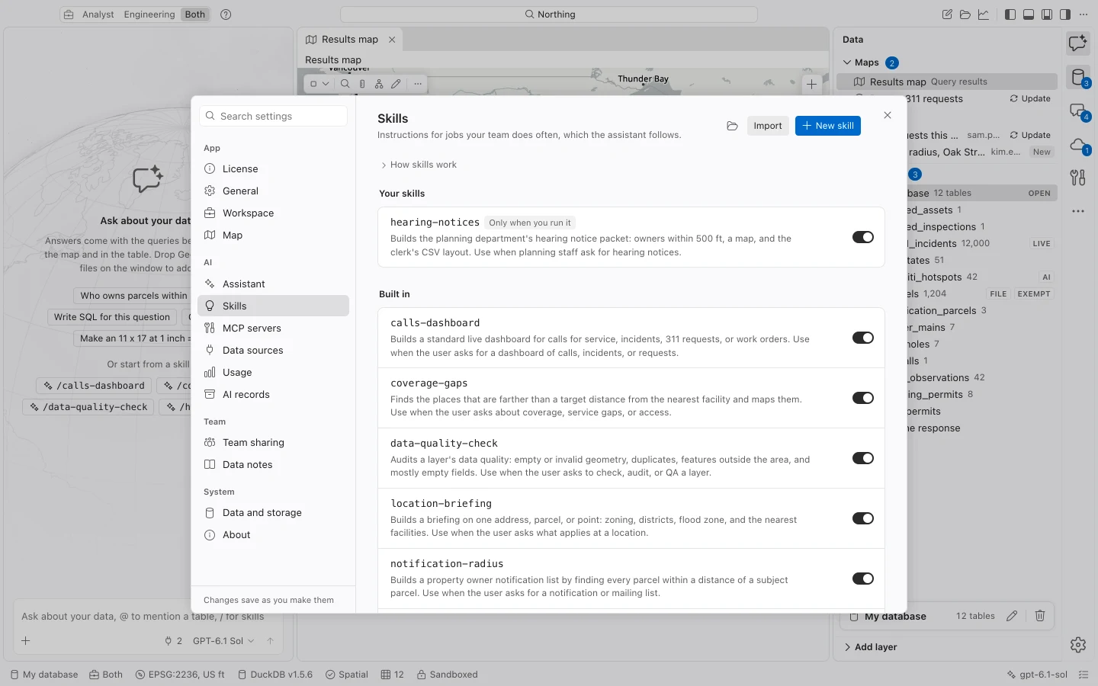This screenshot has width=1098, height=686.
Task: Collapse the Maps section in Data panel
Action: point(847,63)
